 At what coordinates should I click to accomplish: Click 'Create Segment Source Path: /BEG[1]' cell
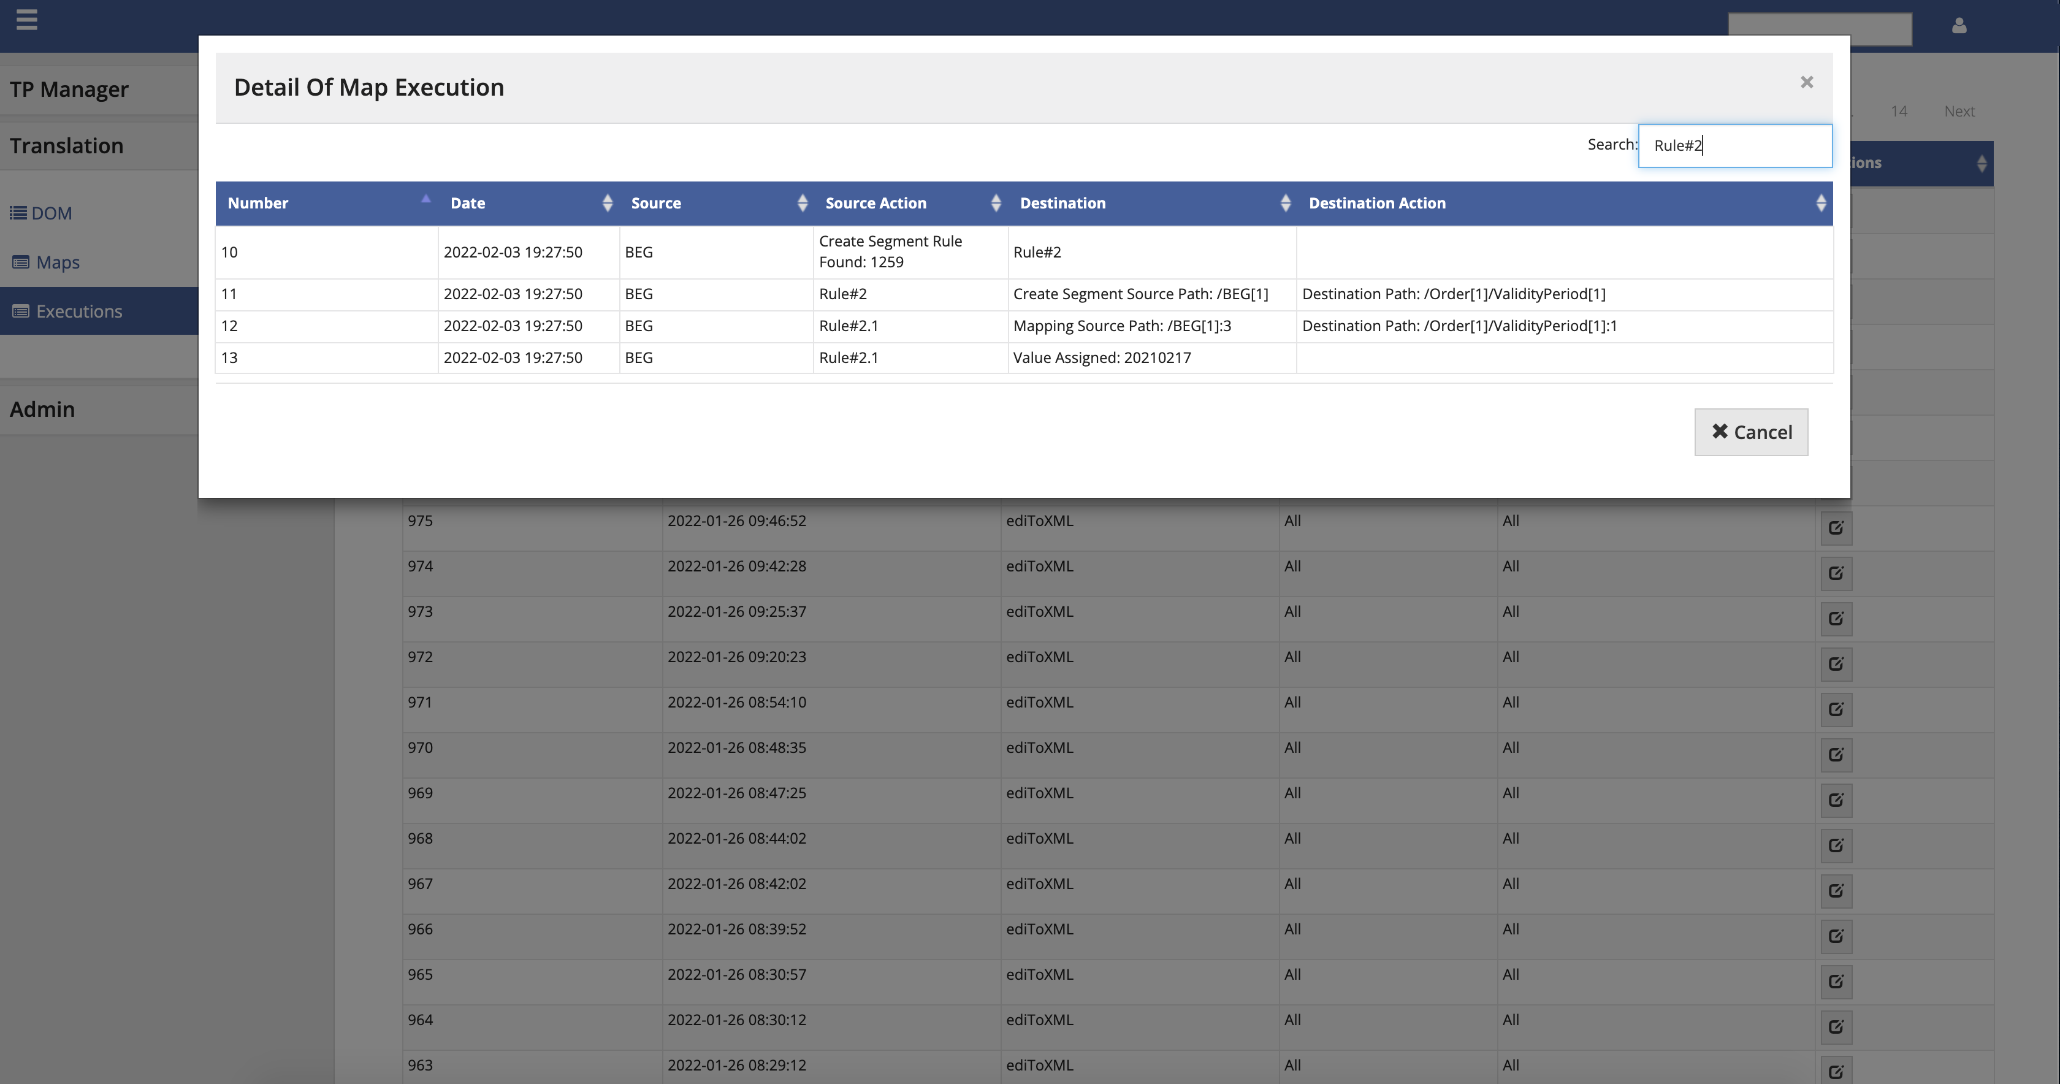point(1153,294)
